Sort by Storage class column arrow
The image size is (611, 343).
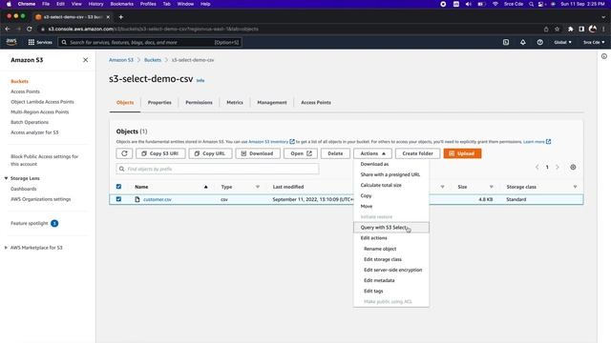coord(575,187)
